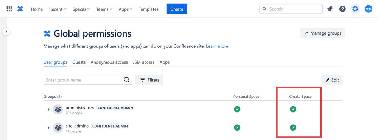The image size is (378, 140).
Task: Expand the collapsed left sidebar
Action: (6, 31)
